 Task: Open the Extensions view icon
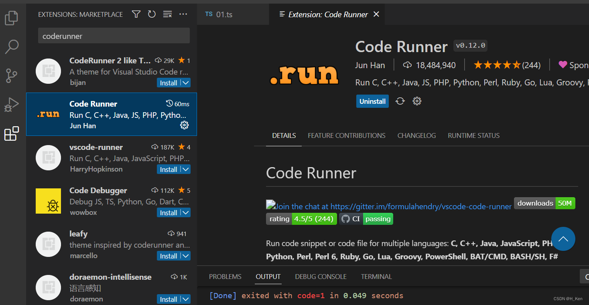(x=11, y=133)
